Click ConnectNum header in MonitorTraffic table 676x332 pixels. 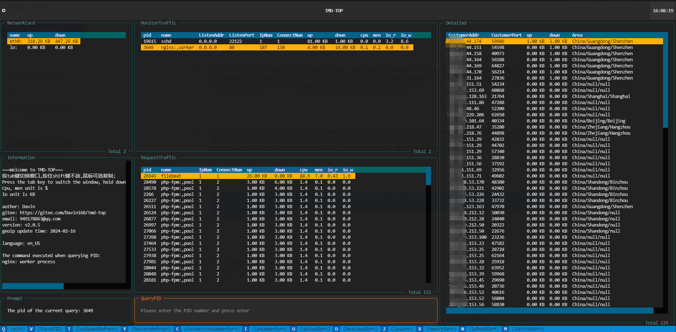pos(290,35)
